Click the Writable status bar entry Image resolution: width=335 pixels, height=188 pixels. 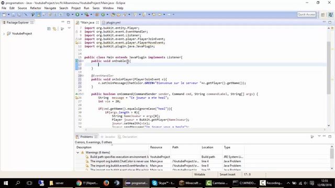click(x=199, y=174)
